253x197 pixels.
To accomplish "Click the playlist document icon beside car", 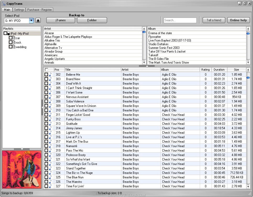I will [14, 38].
